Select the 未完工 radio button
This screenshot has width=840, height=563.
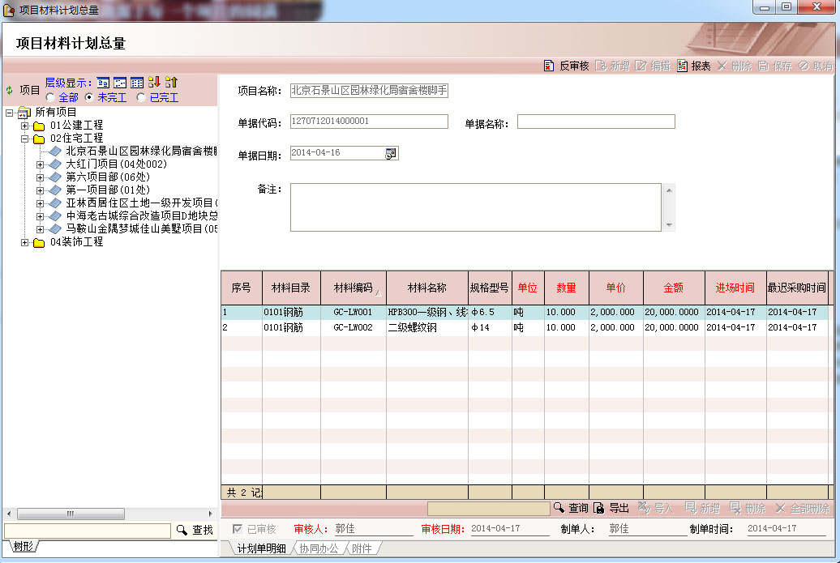coord(90,97)
